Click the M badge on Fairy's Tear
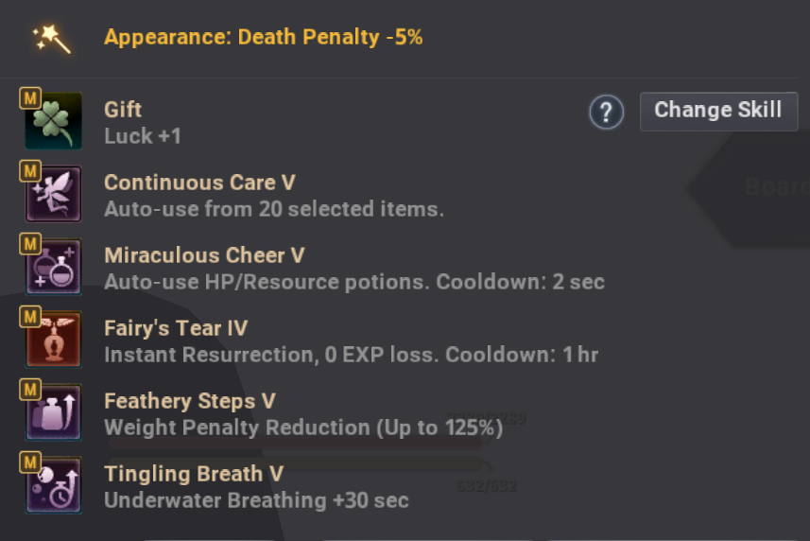This screenshot has width=810, height=541. pos(30,317)
